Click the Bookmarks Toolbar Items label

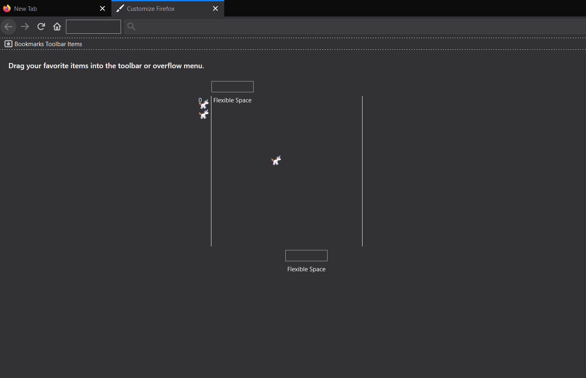pyautogui.click(x=48, y=44)
